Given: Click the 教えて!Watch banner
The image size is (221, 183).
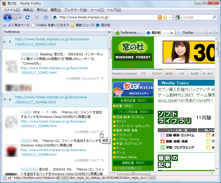Looking at the screenshot, I should pos(133,89).
